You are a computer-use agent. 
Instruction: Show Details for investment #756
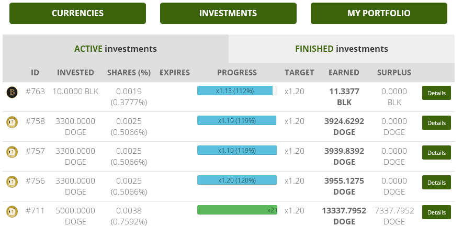(x=436, y=183)
